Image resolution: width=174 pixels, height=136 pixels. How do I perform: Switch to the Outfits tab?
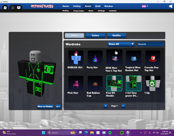click(x=117, y=35)
